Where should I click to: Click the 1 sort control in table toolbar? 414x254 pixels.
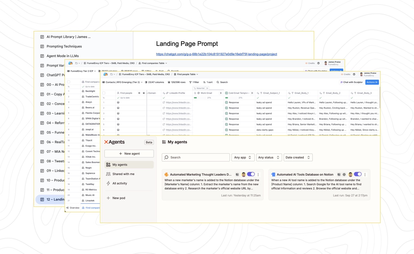pos(208,82)
